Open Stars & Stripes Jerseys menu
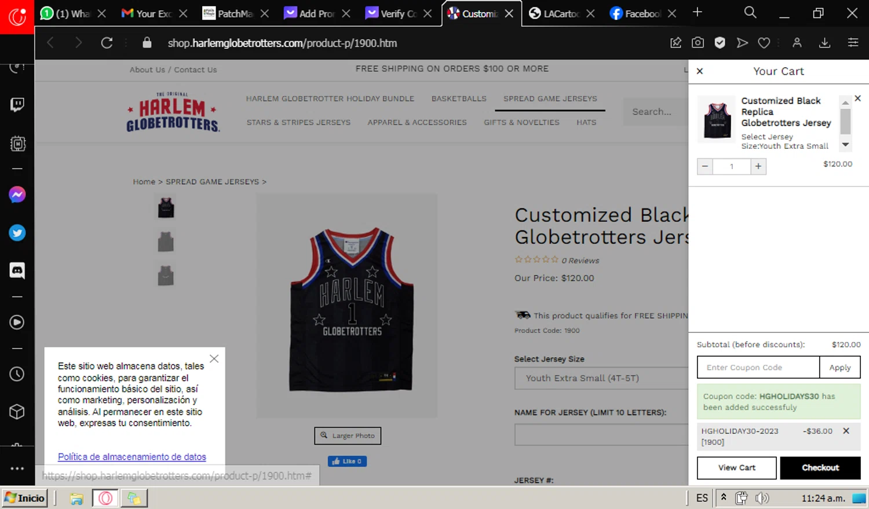This screenshot has height=509, width=869. pos(298,123)
